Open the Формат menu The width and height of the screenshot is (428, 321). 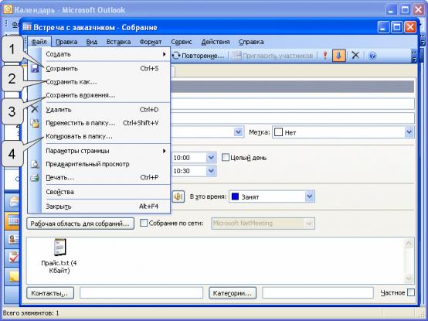pos(151,42)
